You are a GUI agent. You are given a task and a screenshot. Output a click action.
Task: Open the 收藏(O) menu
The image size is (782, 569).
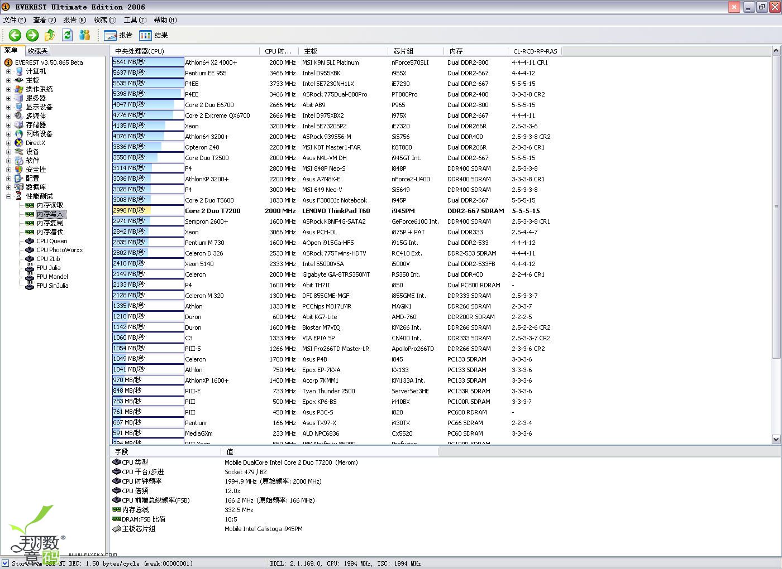pos(105,20)
